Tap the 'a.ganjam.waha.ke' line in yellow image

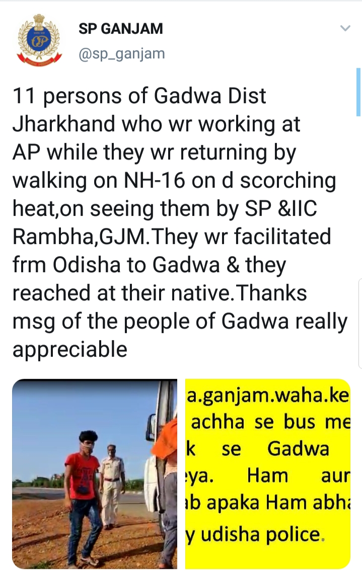point(267,396)
